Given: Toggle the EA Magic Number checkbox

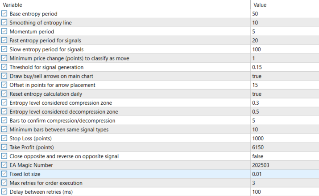Looking at the screenshot, I should click(4, 165).
